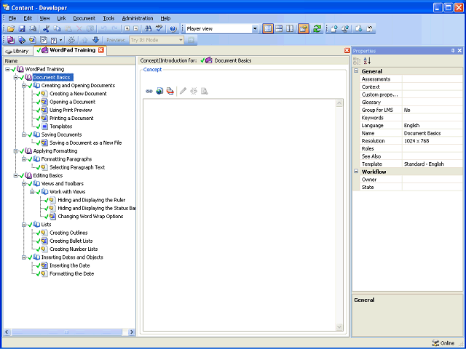Open the Link menu
The width and height of the screenshot is (466, 349).
[x=61, y=18]
